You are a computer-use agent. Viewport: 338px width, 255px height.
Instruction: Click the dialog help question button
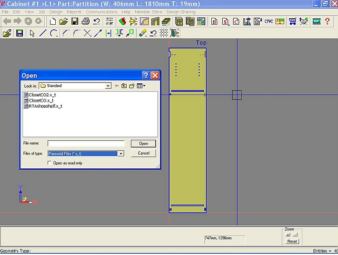(146, 75)
